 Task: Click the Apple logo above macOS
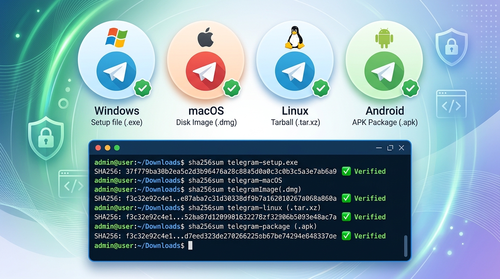[x=205, y=38]
